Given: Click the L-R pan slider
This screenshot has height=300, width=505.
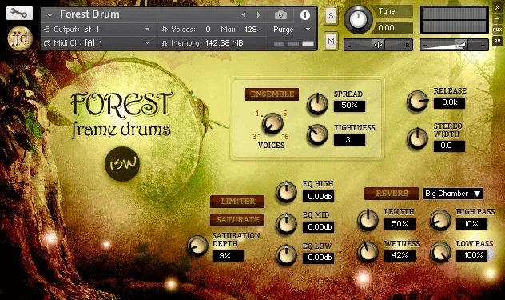Looking at the screenshot, I should [x=378, y=45].
